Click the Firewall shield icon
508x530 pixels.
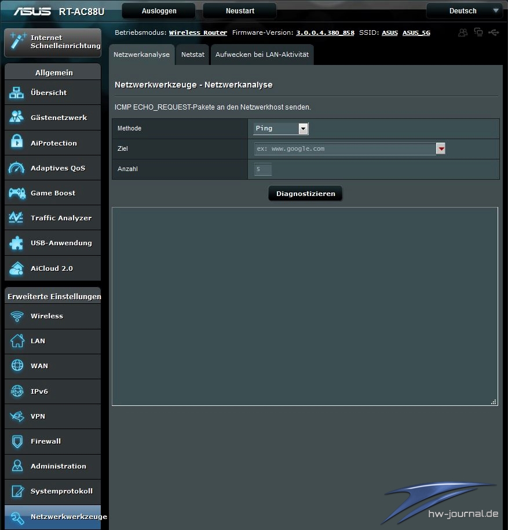tap(17, 441)
